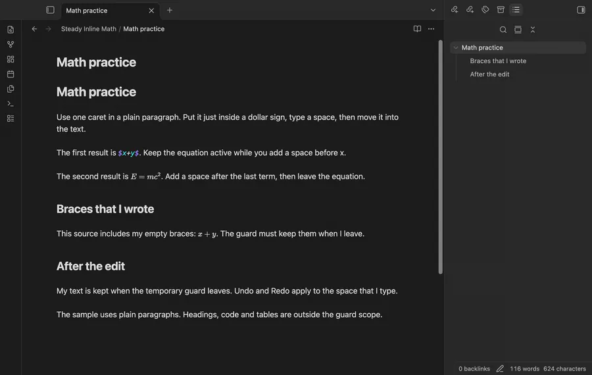Collapse Math practice outline chevron
592x375 pixels.
(x=456, y=47)
